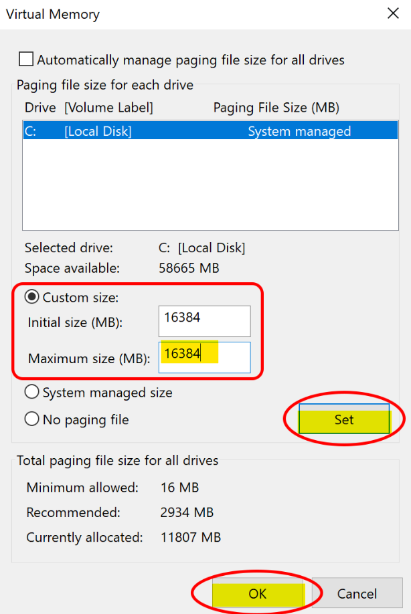Click the 'No paging file' label text
The image size is (411, 614).
[86, 420]
